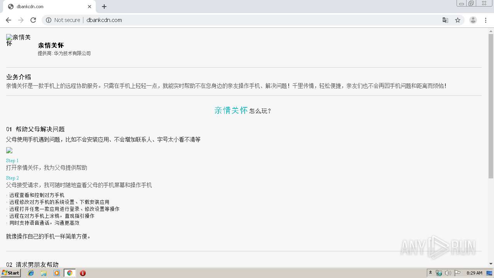The width and height of the screenshot is (494, 278).
Task: Click the 亲情关怀 app title
Action: 51,45
